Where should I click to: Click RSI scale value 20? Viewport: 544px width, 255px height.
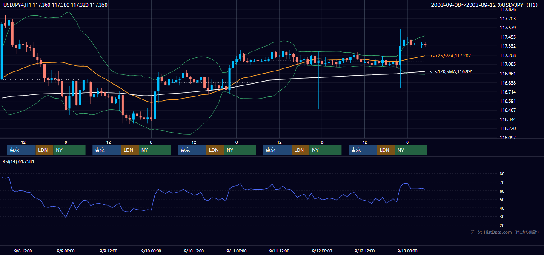(502, 225)
